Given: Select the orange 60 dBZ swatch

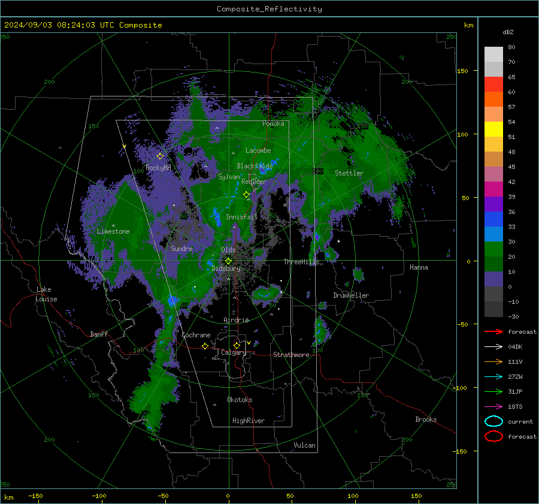Looking at the screenshot, I should click(493, 99).
